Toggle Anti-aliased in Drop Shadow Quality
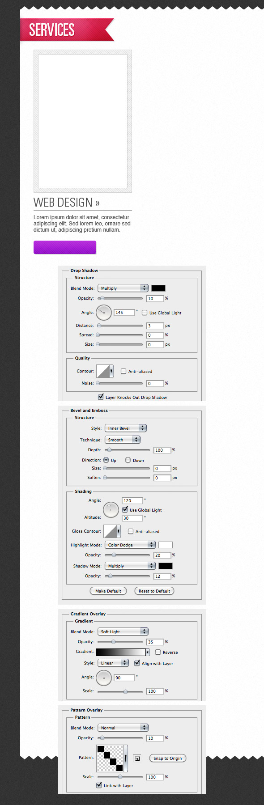Screen dimensions: 264x805 coord(123,371)
